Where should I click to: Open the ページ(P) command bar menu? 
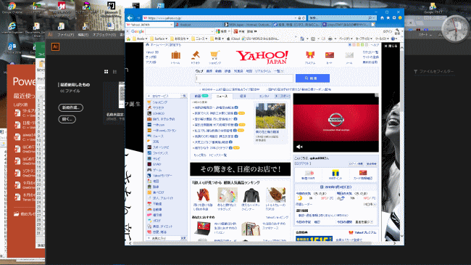point(346,39)
